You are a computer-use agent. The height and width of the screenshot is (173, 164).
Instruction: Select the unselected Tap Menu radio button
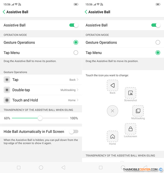pos(76,52)
